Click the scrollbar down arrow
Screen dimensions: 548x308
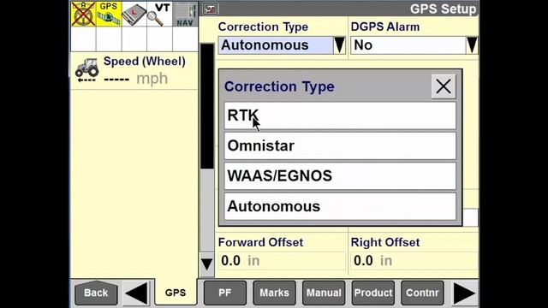coord(207,264)
